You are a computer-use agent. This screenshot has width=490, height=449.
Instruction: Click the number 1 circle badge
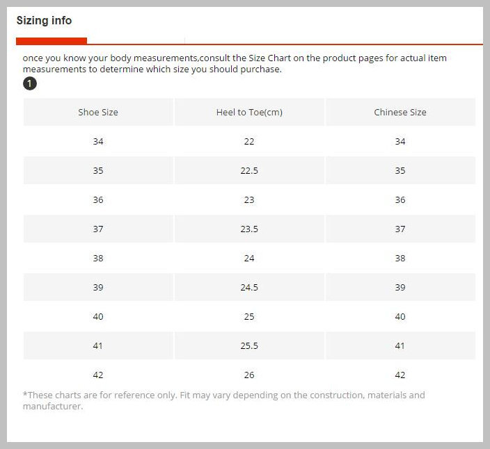click(30, 83)
